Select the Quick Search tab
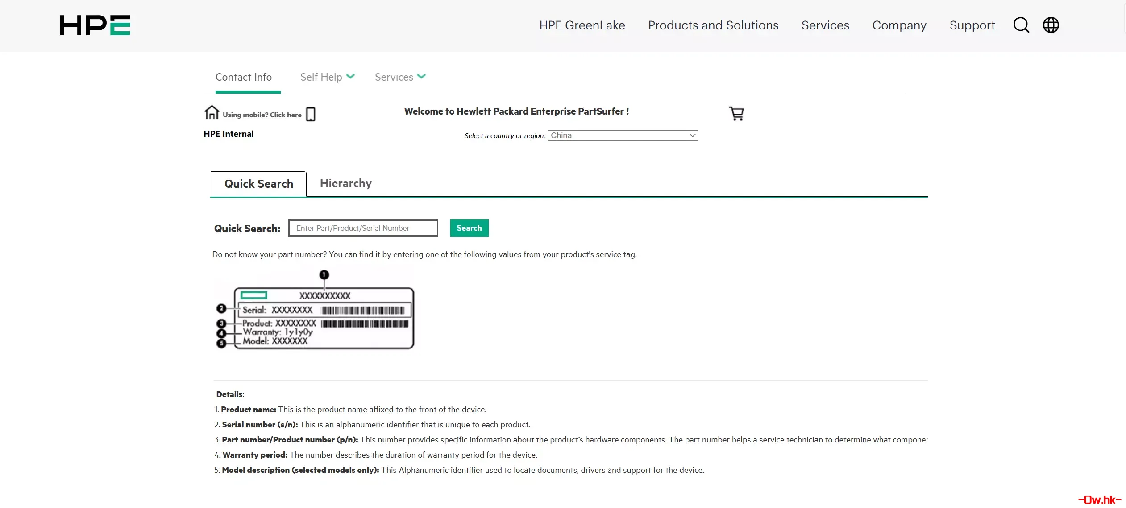 click(258, 184)
